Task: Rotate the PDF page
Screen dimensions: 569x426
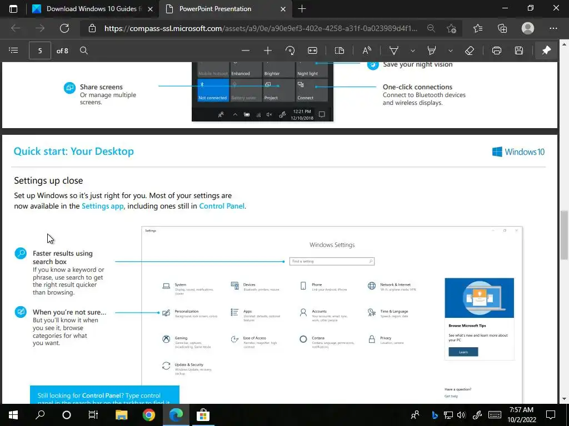Action: click(x=290, y=50)
